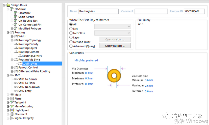Image resolution: width=209 pixels, height=125 pixels.
Task: Select RoutingCorners in the rules tree
Action: [x=32, y=56]
